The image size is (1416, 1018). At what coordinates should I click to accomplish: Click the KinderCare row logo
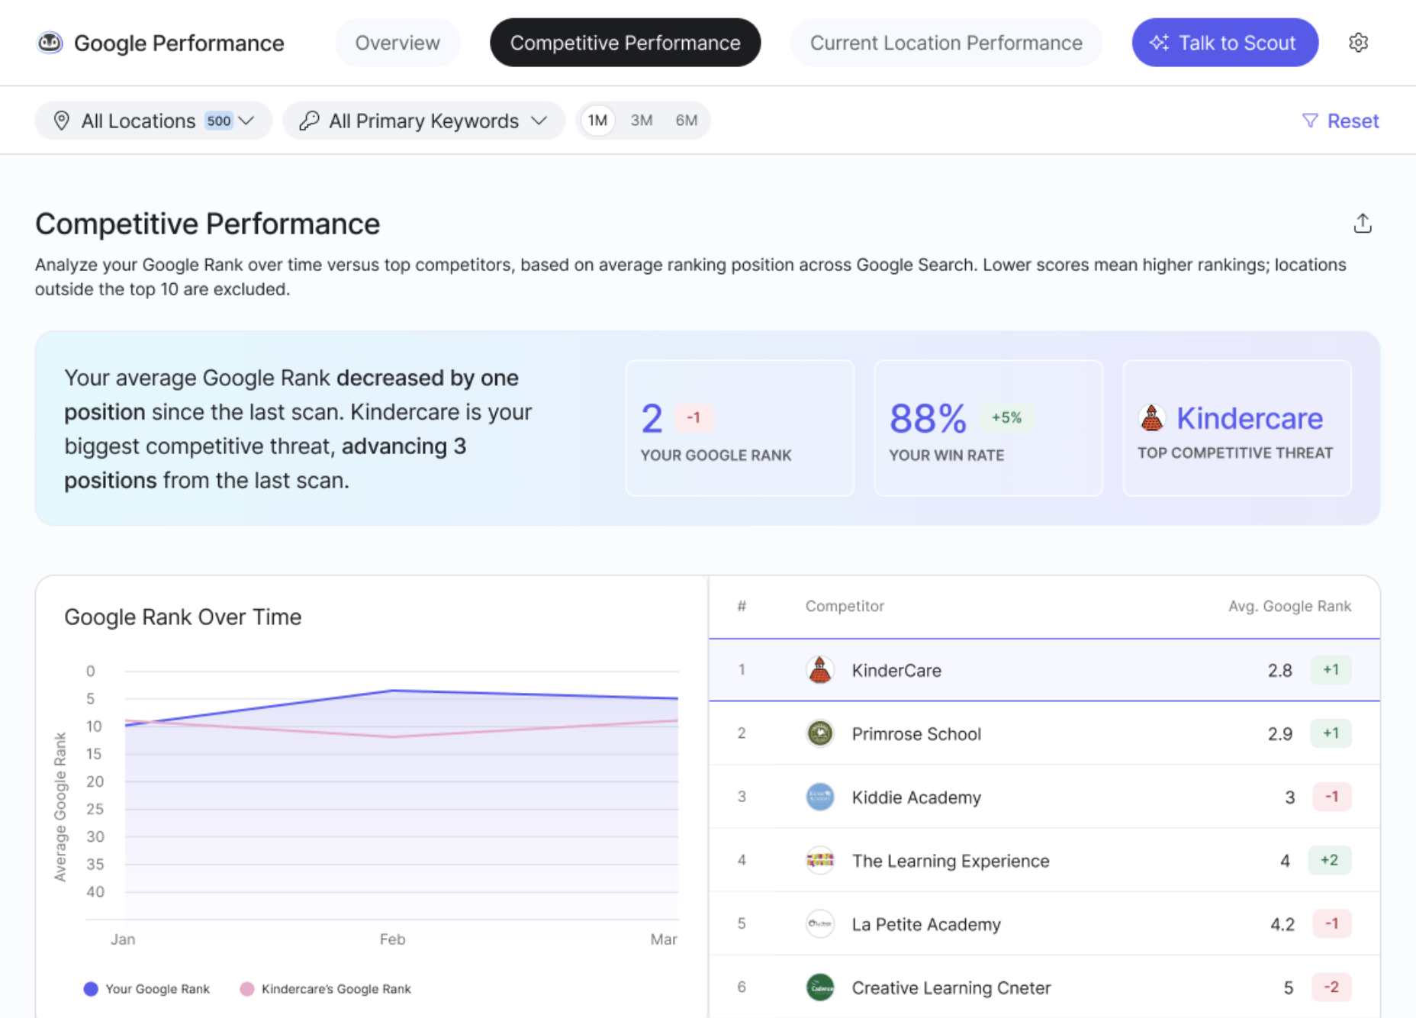pyautogui.click(x=820, y=670)
